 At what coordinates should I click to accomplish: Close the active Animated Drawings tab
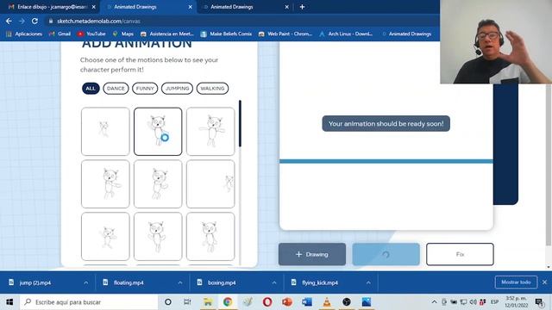(x=191, y=7)
